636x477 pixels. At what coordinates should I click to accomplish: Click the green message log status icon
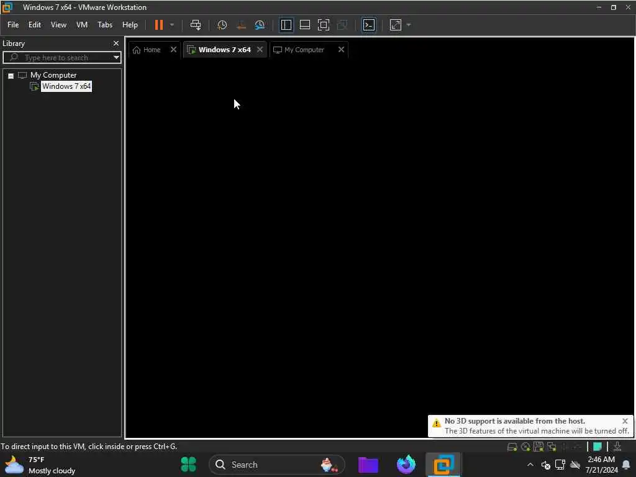click(597, 447)
